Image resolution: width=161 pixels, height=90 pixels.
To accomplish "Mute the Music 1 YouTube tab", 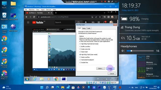I will tap(49, 13).
